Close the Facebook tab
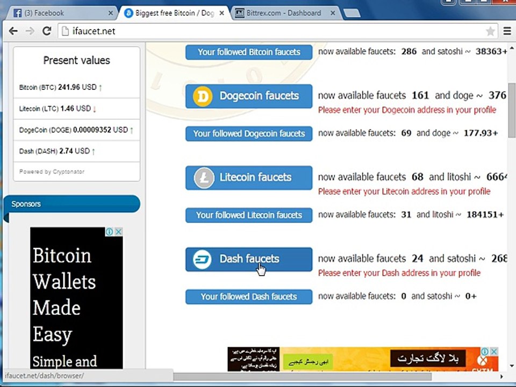The image size is (516, 387). 111,13
